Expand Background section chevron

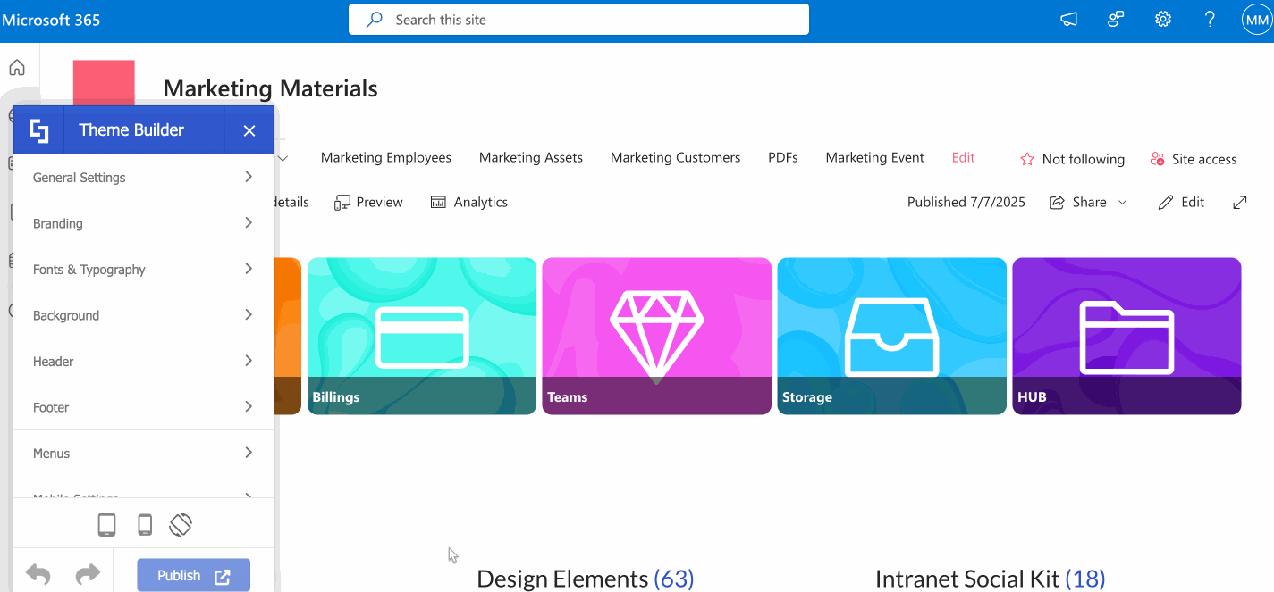pyautogui.click(x=249, y=314)
